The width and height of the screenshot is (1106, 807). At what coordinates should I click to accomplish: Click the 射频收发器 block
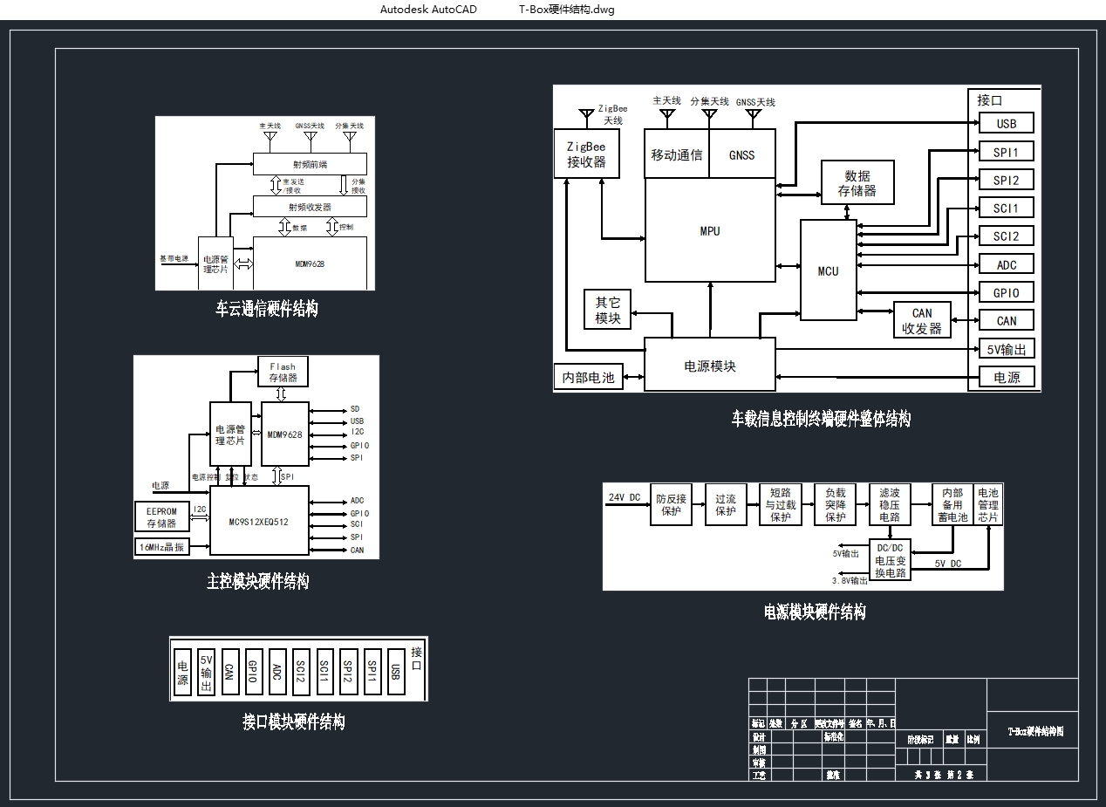point(310,207)
